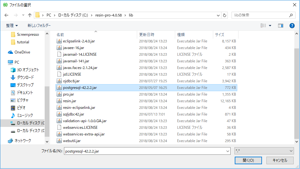Sort by 更新日時 column header

point(147,34)
